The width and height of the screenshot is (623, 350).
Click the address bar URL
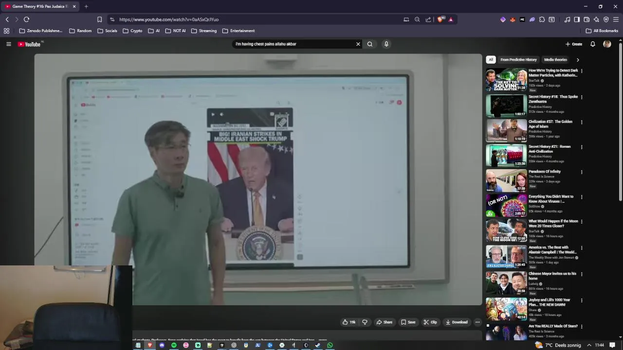(169, 19)
